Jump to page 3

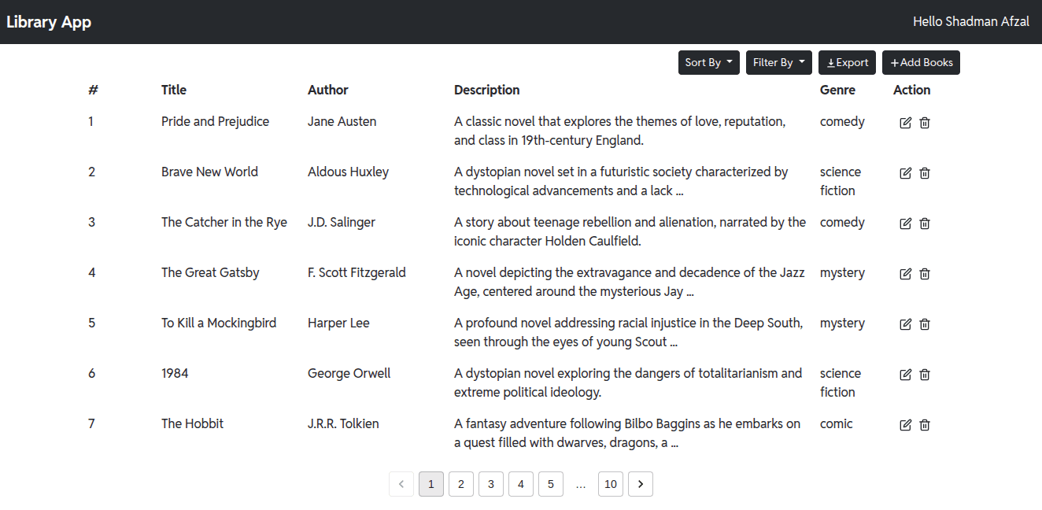coord(491,484)
